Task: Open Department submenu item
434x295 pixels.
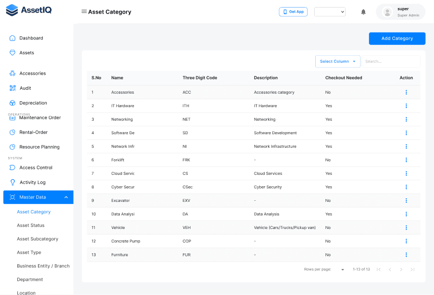Action: tap(30, 279)
